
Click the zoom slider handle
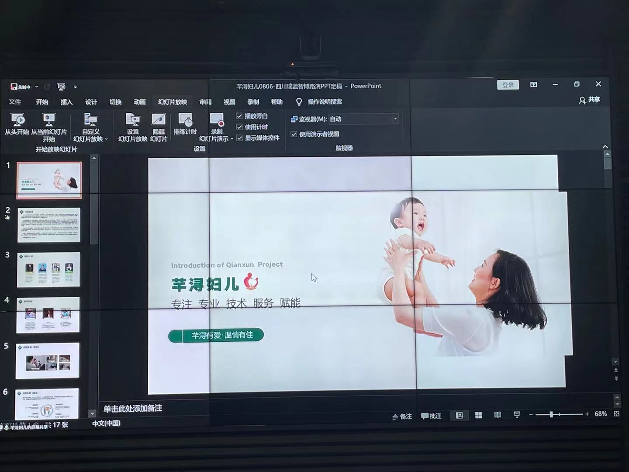(x=551, y=414)
